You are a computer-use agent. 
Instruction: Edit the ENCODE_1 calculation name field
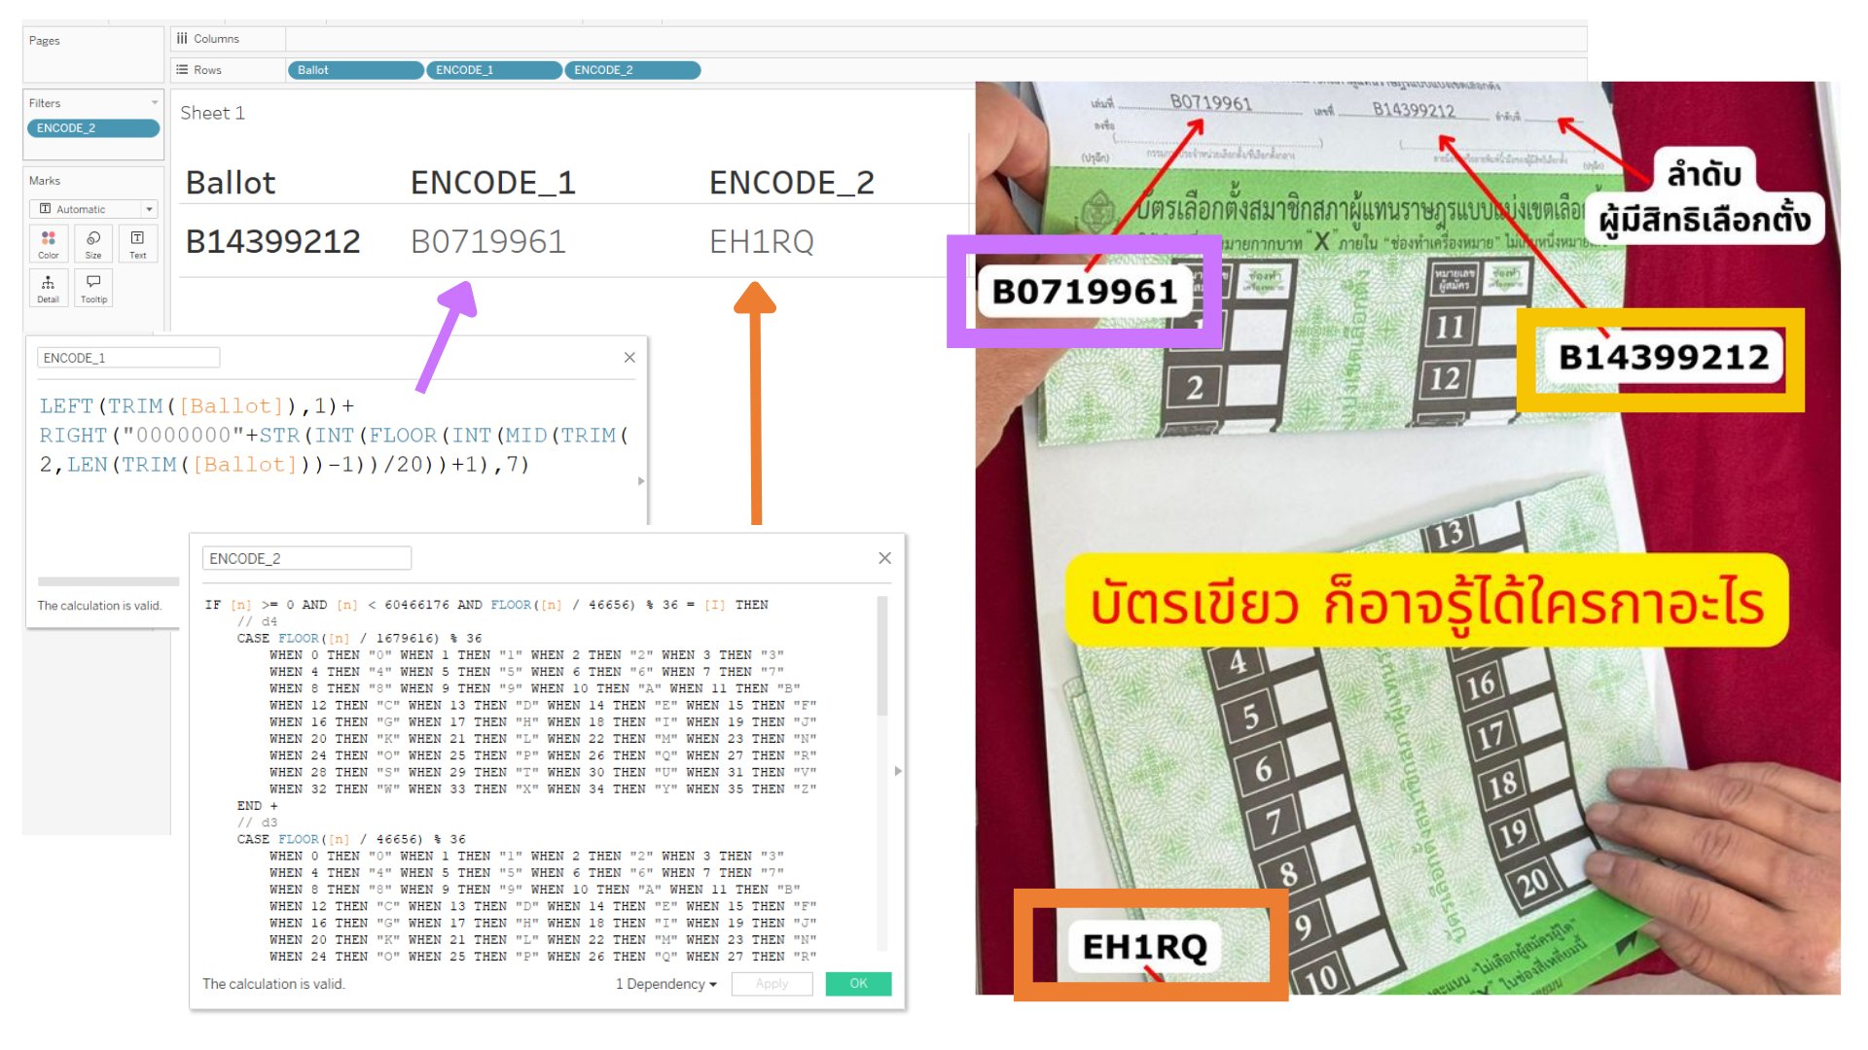[x=128, y=358]
